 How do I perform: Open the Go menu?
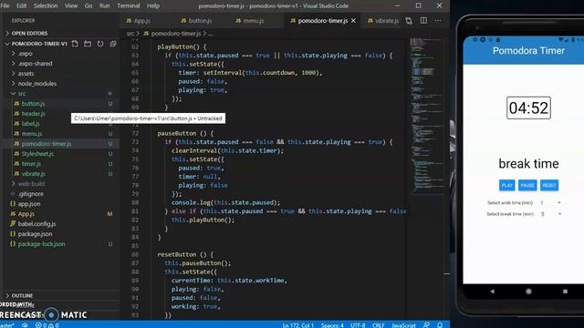[x=89, y=5]
